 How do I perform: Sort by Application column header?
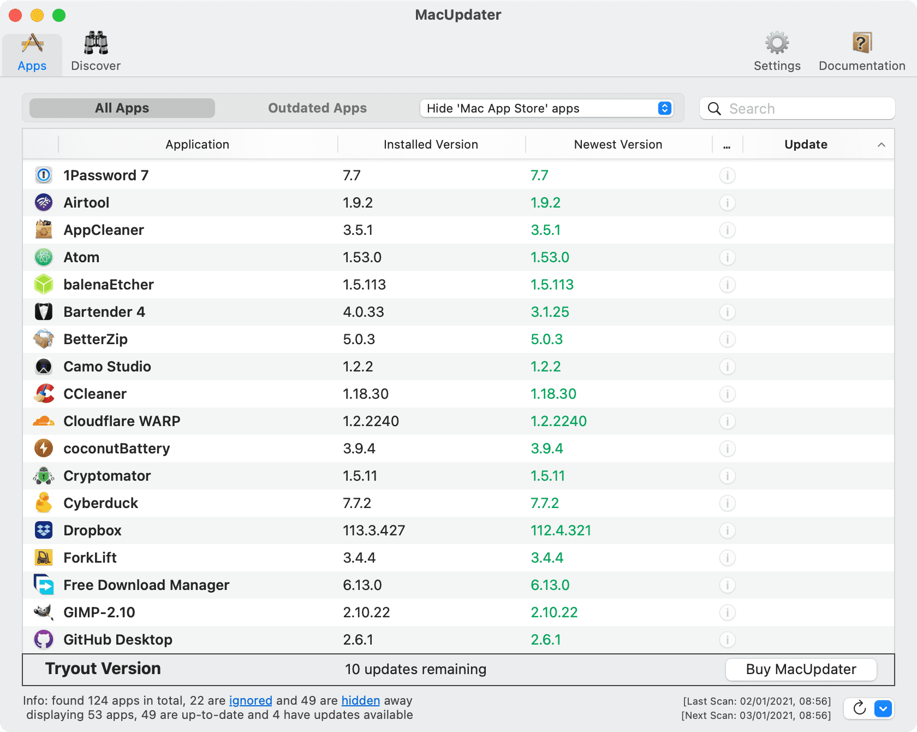(x=198, y=144)
